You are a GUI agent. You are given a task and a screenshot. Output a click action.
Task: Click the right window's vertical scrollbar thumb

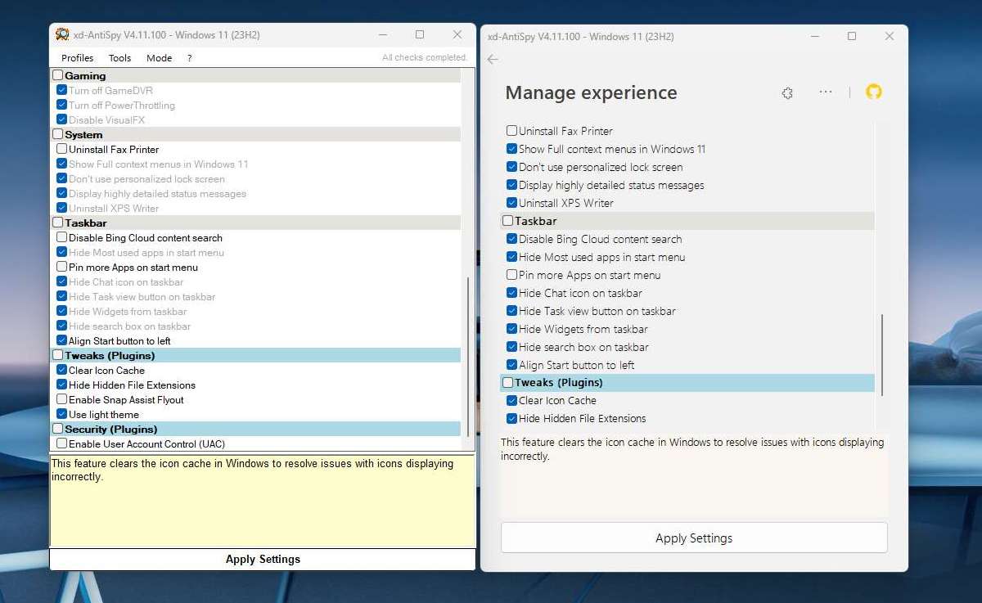[882, 355]
